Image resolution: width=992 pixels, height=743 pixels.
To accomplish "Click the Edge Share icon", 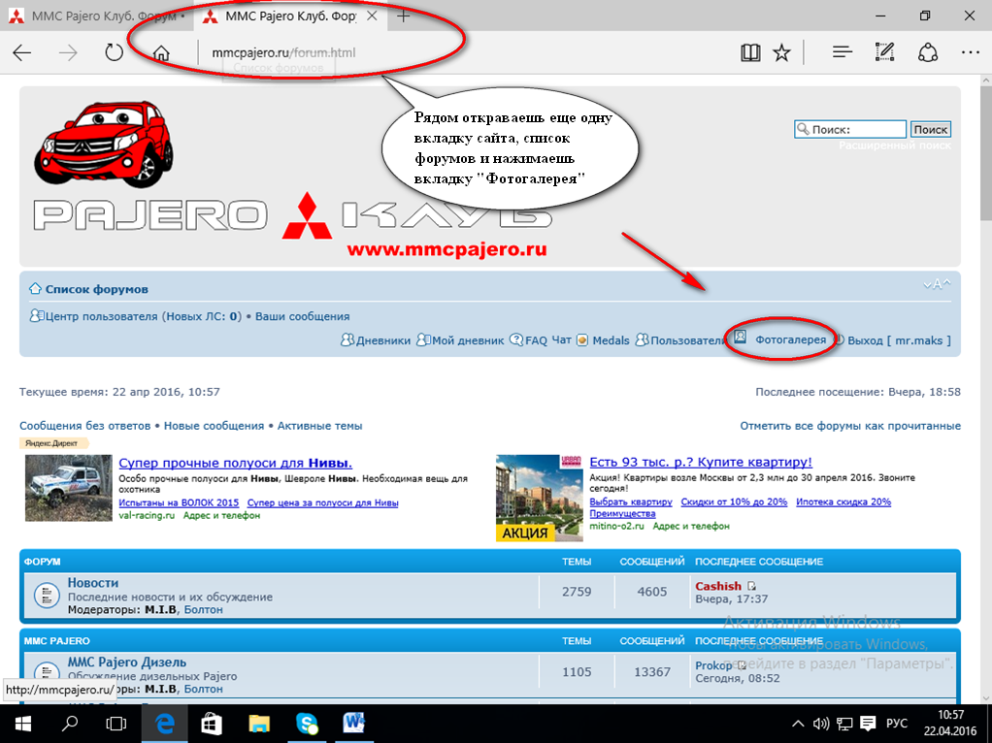I will [928, 53].
